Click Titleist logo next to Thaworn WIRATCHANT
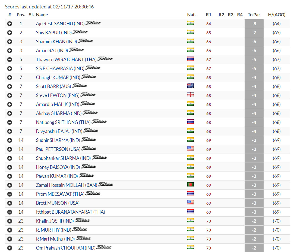 pyautogui.click(x=105, y=59)
